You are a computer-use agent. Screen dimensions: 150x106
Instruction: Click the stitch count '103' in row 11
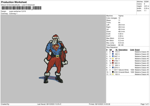coord(116,74)
